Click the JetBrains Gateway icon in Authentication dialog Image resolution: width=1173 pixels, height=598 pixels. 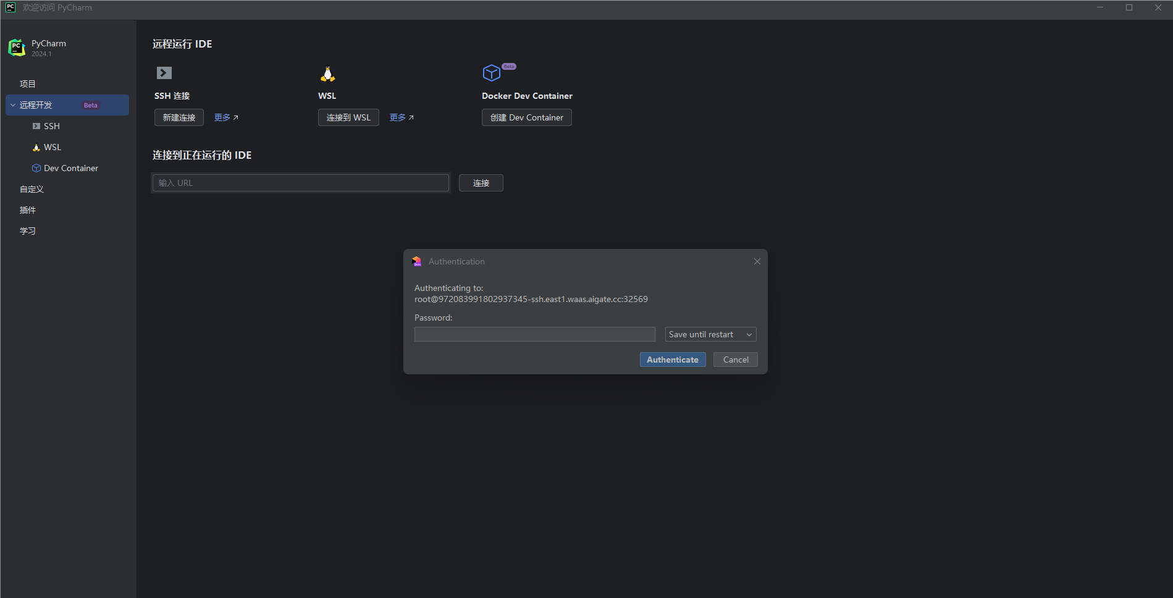417,261
